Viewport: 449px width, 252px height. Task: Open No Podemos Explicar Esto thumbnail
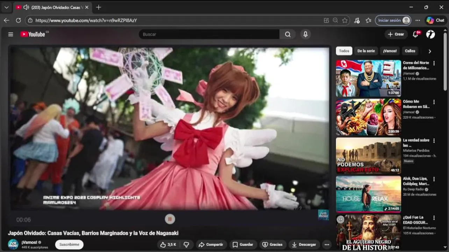tap(368, 155)
